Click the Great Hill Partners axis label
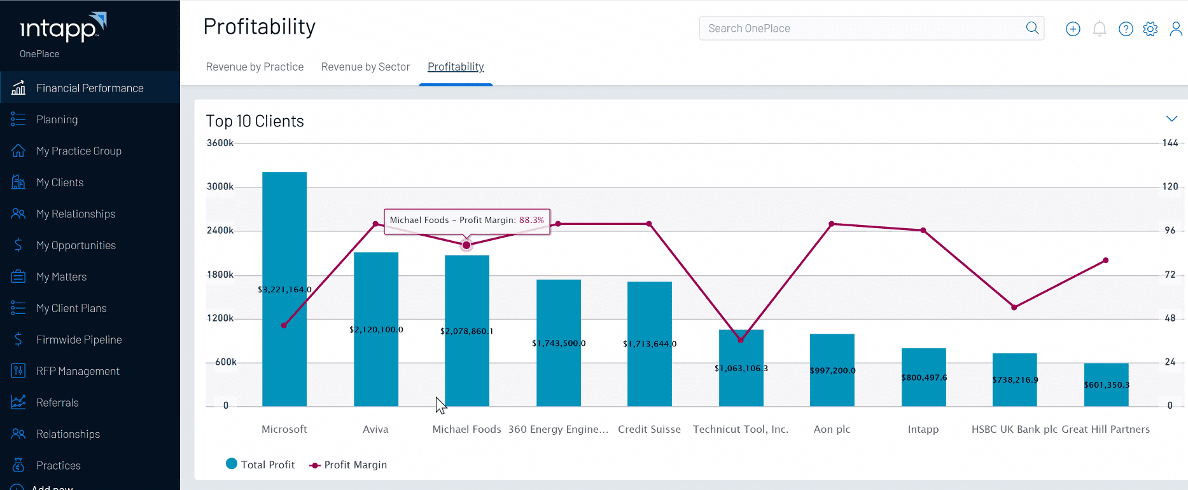 click(1106, 429)
